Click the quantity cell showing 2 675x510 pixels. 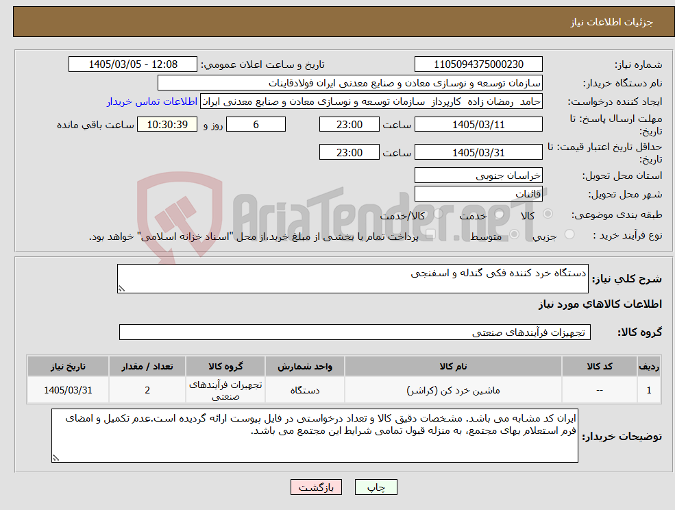pyautogui.click(x=147, y=390)
